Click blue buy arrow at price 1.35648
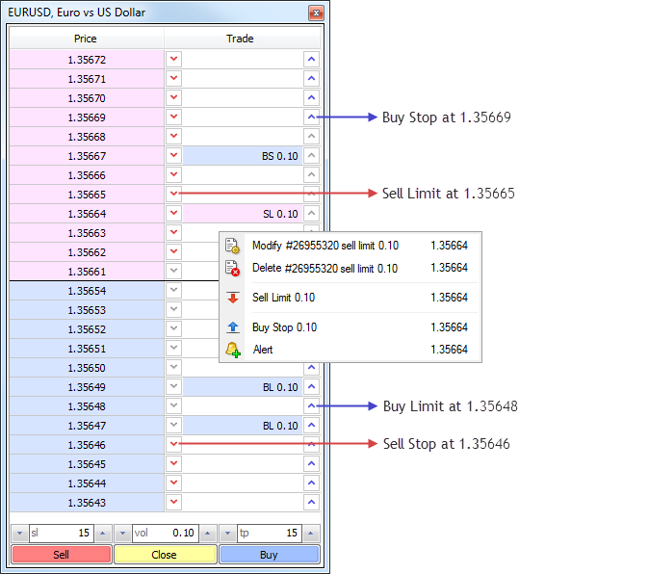 click(311, 406)
